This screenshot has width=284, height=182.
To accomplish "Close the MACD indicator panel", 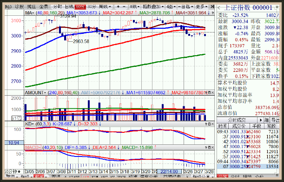I will 212,148.
